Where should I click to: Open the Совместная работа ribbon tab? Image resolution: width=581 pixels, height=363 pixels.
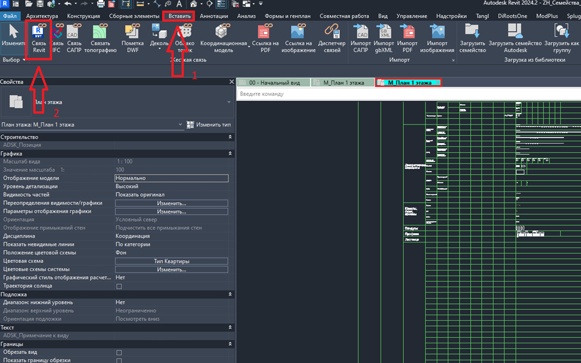[x=344, y=16]
